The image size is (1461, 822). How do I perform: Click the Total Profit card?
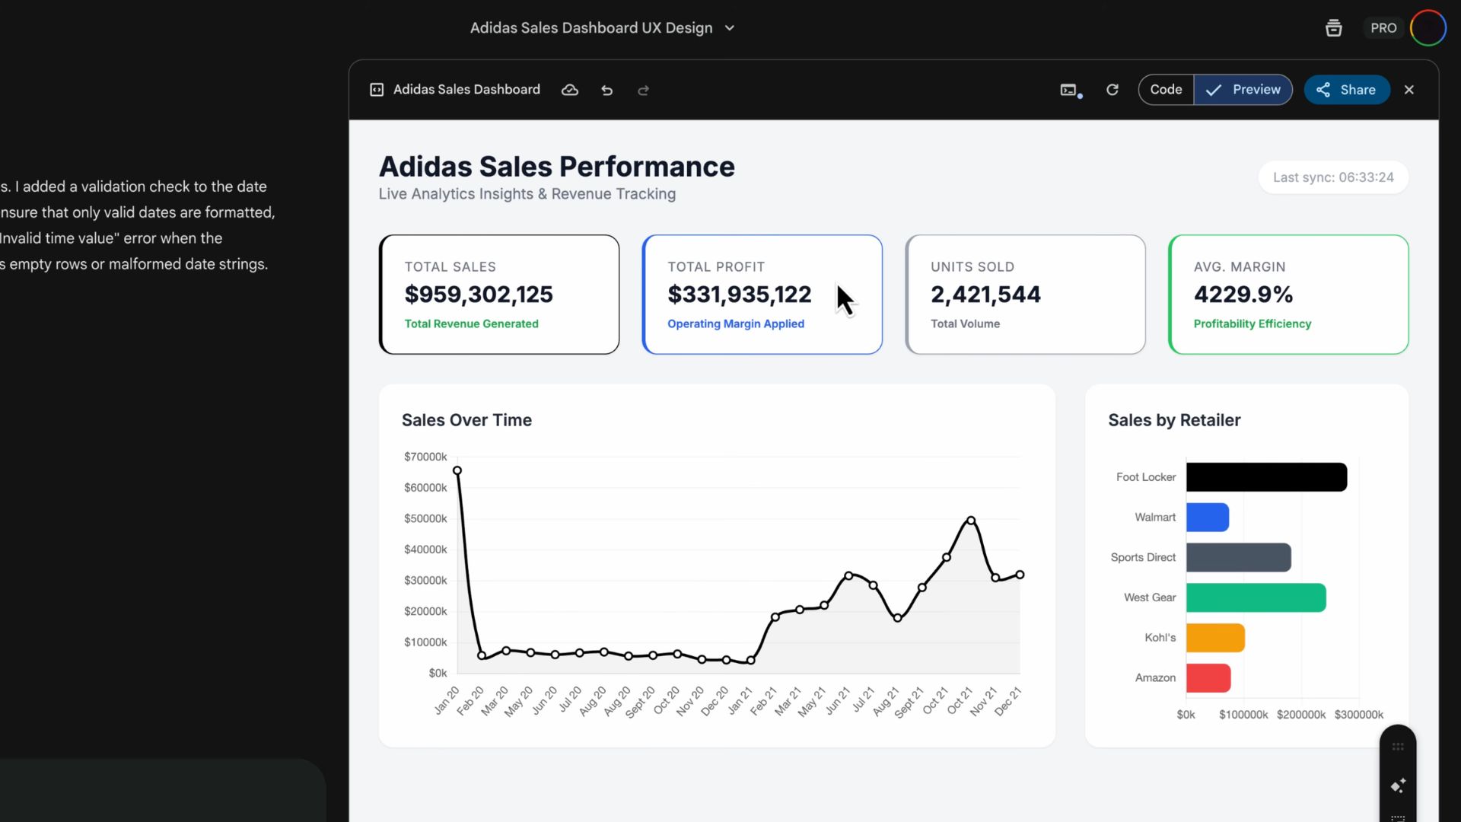tap(762, 294)
